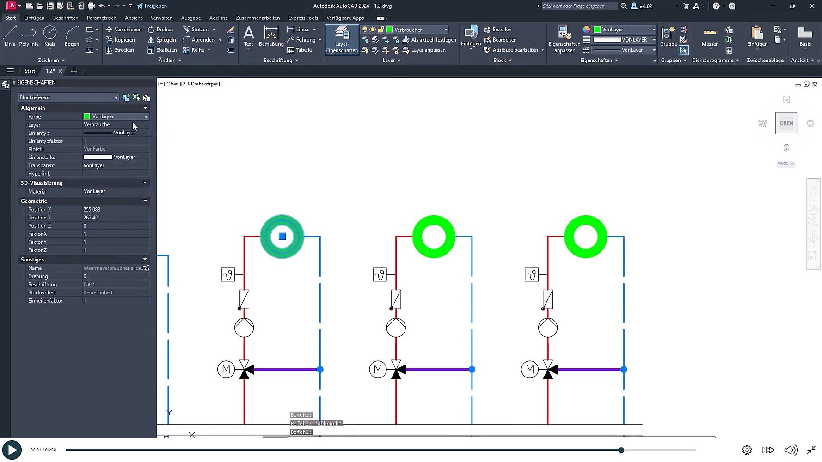
Task: Click the video progress slider handle
Action: [x=621, y=450]
